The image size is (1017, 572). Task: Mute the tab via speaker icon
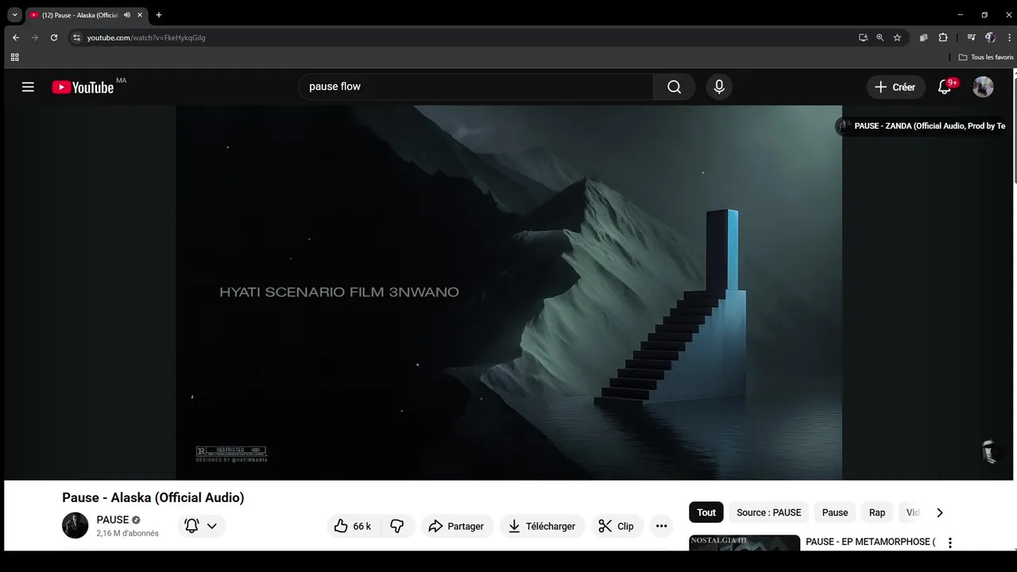tap(127, 14)
